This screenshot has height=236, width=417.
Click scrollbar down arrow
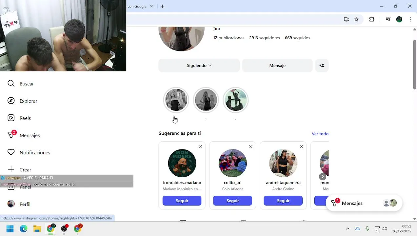pyautogui.click(x=415, y=219)
